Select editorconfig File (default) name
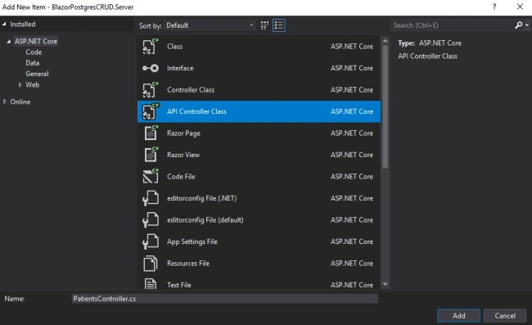The width and height of the screenshot is (532, 325). 205,220
